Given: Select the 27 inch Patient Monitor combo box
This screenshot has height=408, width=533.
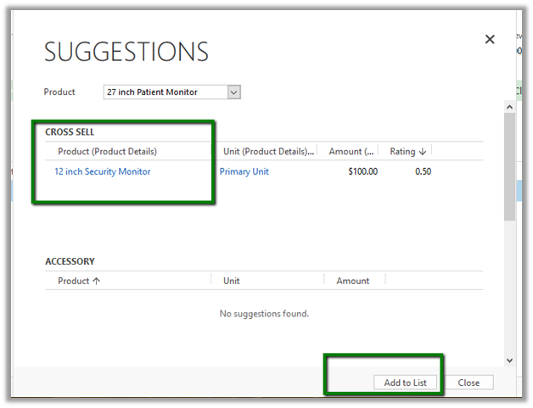Looking at the screenshot, I should (166, 92).
